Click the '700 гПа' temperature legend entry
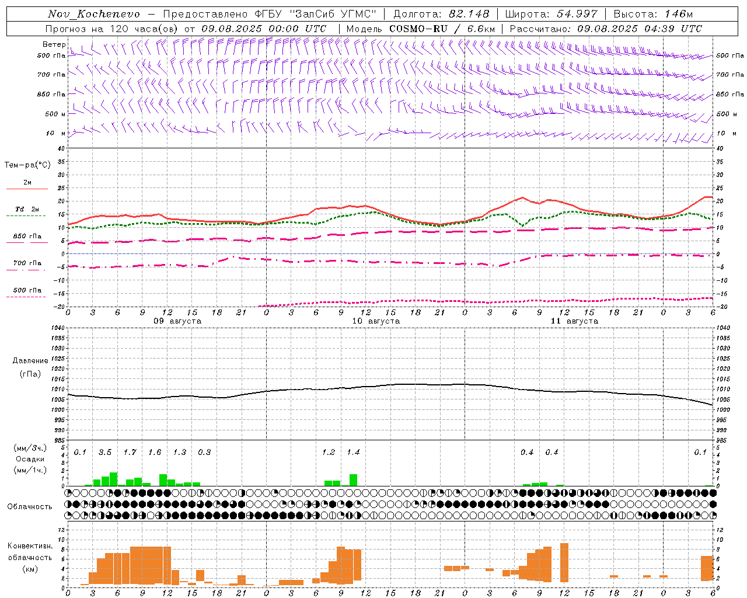This screenshot has height=598, width=747. (27, 263)
